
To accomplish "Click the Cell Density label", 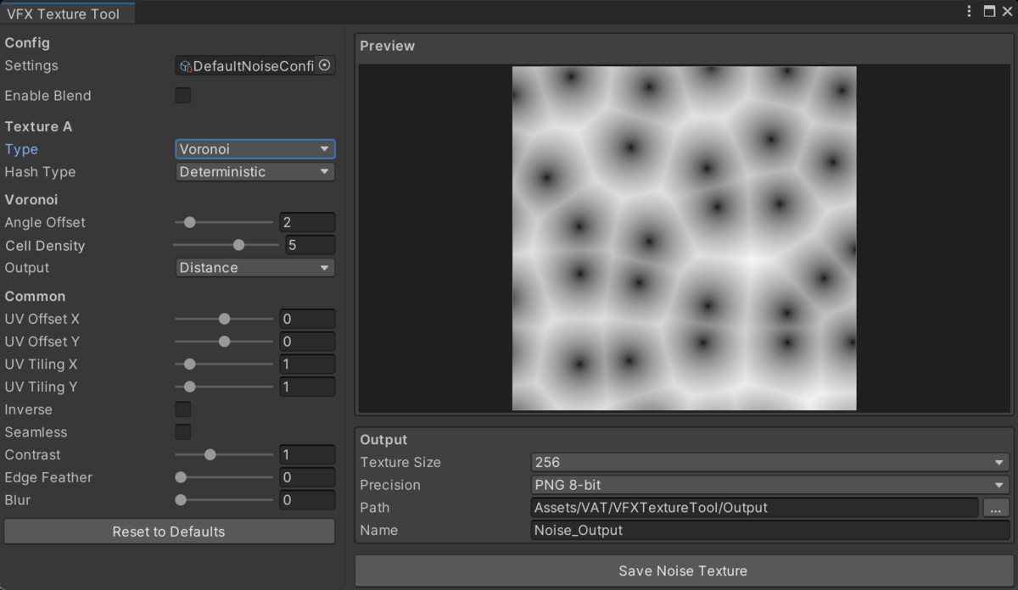I will click(x=45, y=246).
